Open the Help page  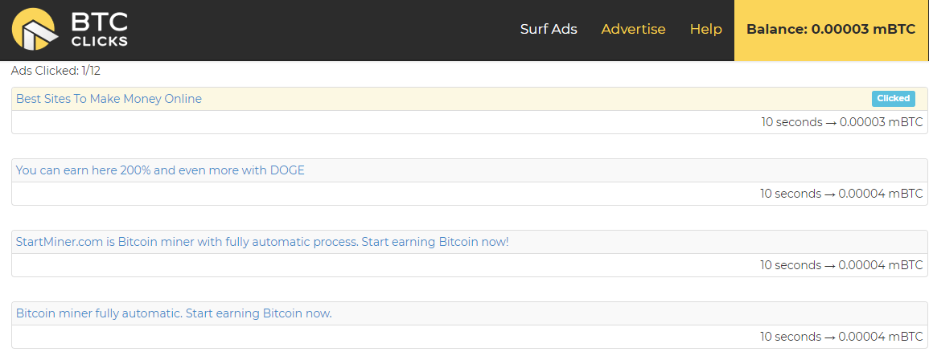(705, 29)
